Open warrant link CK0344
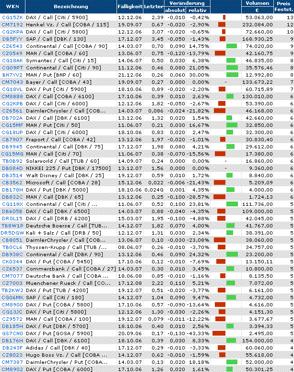Screen dimensions: 294x372 12,262
